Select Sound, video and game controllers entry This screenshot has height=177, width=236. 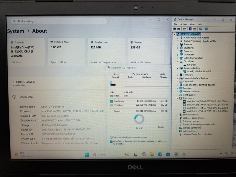pyautogui.click(x=199, y=124)
